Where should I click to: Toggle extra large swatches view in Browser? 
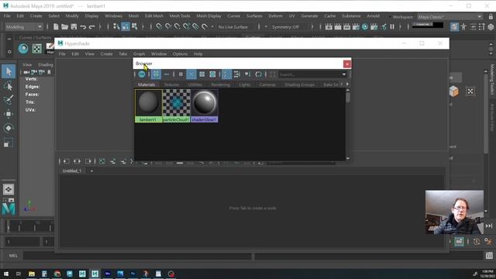coord(212,74)
